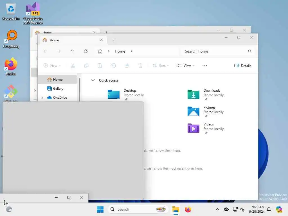Click the Delete trash icon
Viewport: 288px width, 216px height.
[140, 66]
